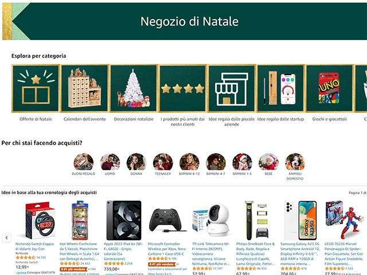Click the Samsung Galaxy A23 5G product image
Viewport: 367px width, 275px height.
tap(300, 220)
